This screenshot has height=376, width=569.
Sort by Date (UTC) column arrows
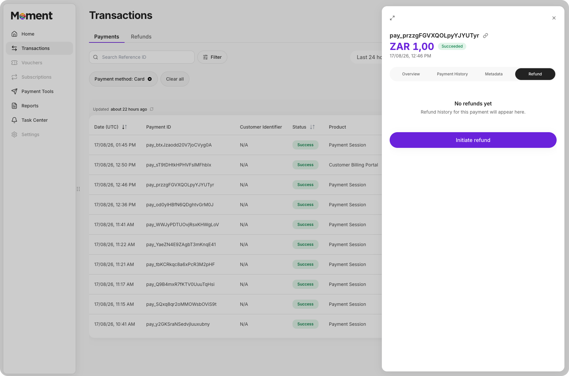coord(125,127)
